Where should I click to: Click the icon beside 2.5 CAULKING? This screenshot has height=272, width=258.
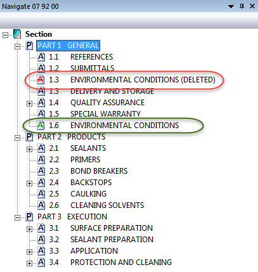coord(41,194)
